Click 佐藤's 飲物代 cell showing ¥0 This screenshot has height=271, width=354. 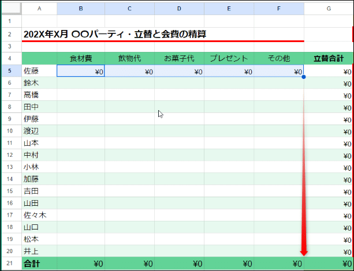(129, 70)
